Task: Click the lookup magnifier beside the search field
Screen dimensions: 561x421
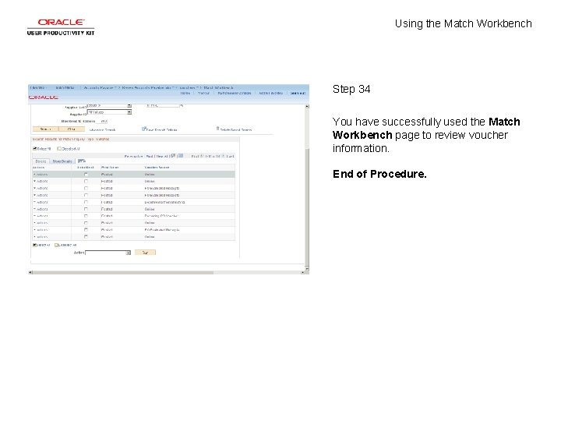Action: (x=182, y=105)
